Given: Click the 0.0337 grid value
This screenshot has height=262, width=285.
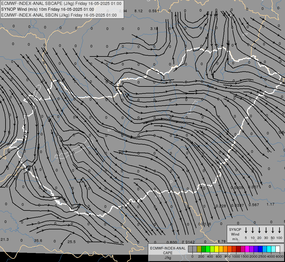Looking at the screenshot, I should coord(237,206).
